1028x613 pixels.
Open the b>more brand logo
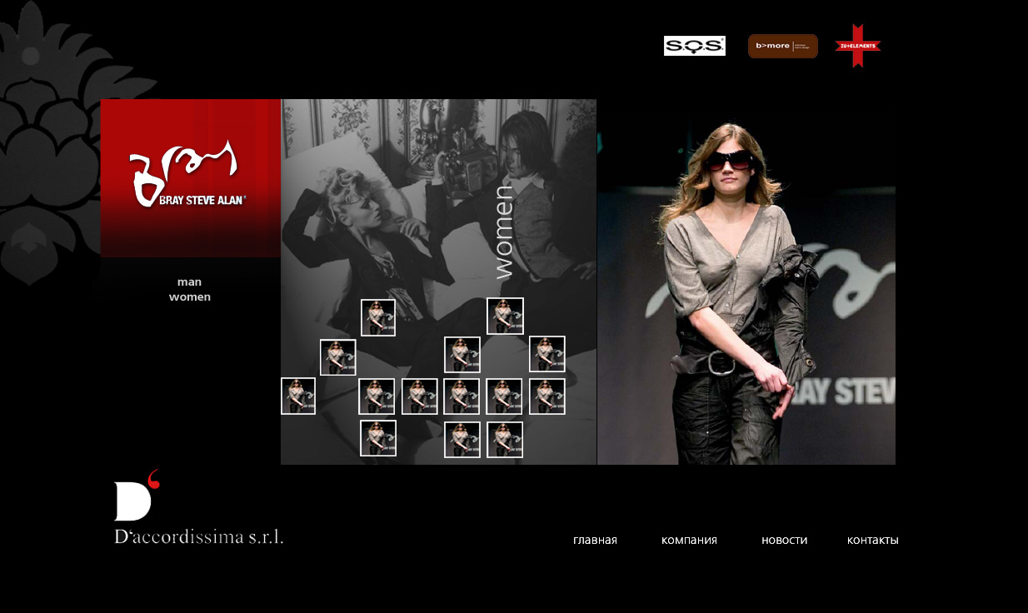pyautogui.click(x=783, y=46)
